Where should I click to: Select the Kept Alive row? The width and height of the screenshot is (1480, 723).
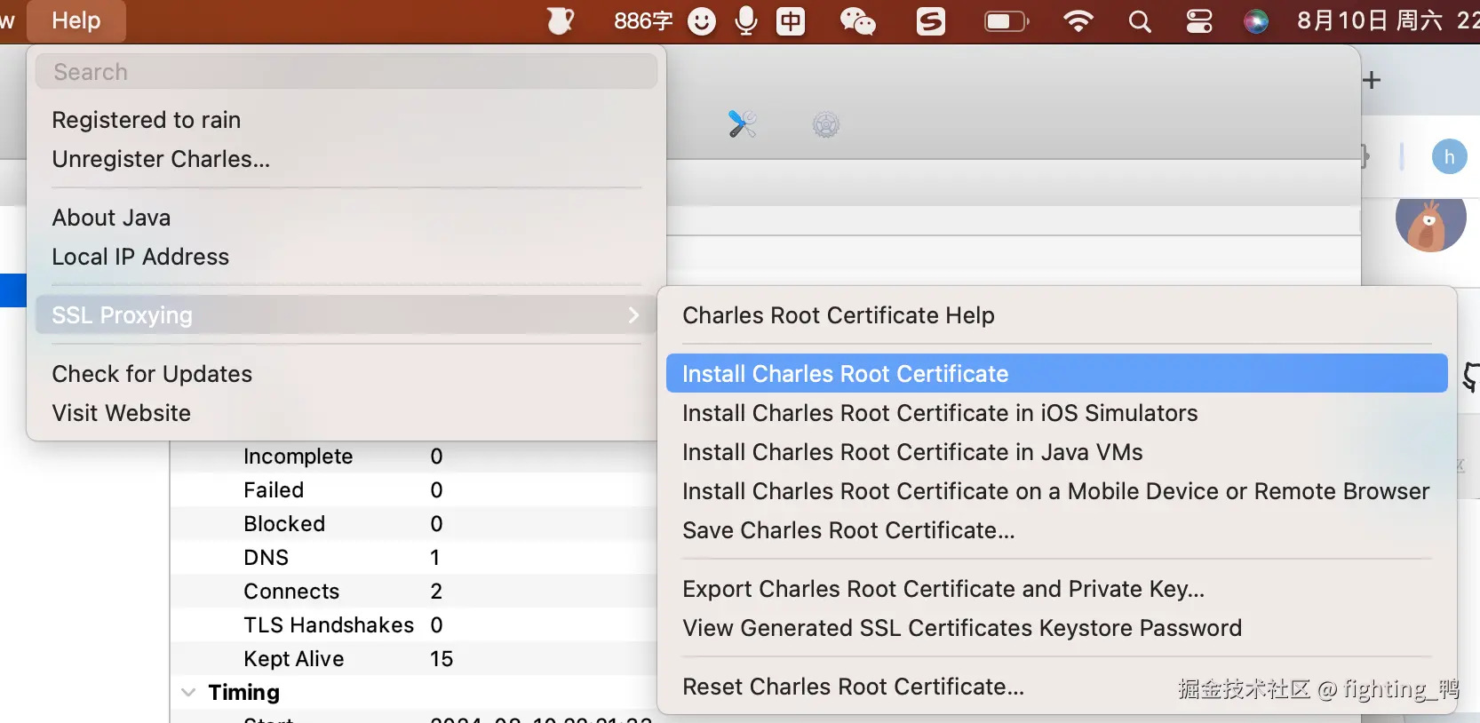tap(414, 659)
